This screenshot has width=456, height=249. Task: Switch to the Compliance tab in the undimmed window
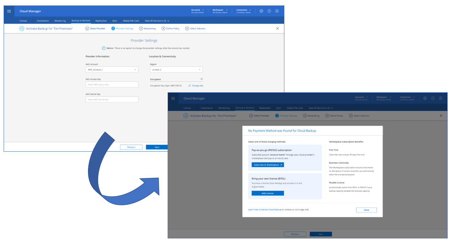click(43, 21)
